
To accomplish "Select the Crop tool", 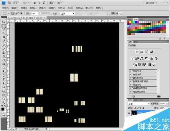I will 4,37.
